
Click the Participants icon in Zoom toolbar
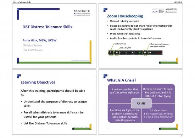click(x=133, y=53)
